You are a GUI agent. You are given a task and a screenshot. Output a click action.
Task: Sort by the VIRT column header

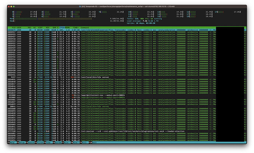pyautogui.click(x=40, y=28)
